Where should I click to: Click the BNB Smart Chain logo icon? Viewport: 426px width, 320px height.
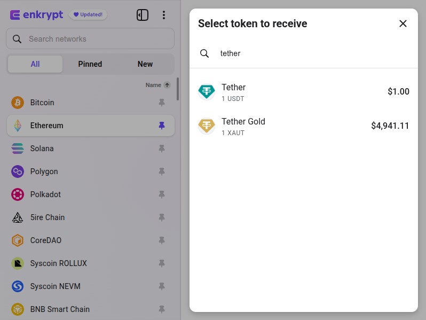coord(18,309)
